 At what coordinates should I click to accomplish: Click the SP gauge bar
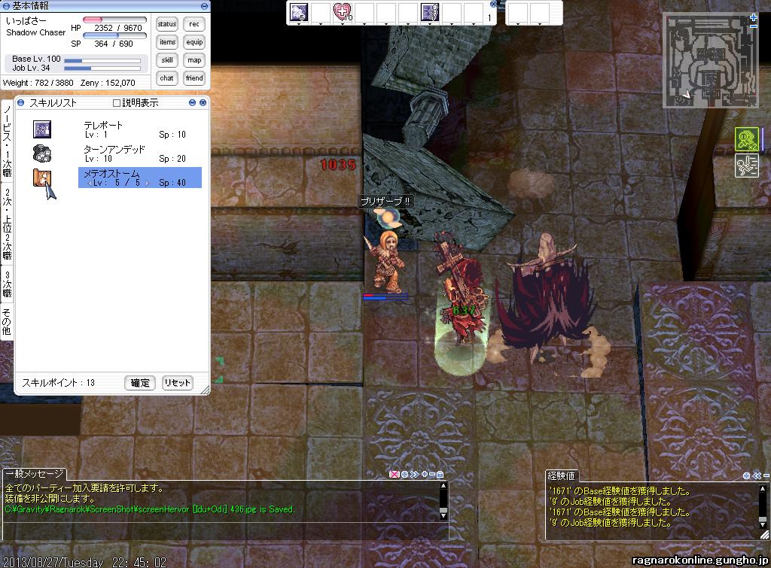pos(114,35)
